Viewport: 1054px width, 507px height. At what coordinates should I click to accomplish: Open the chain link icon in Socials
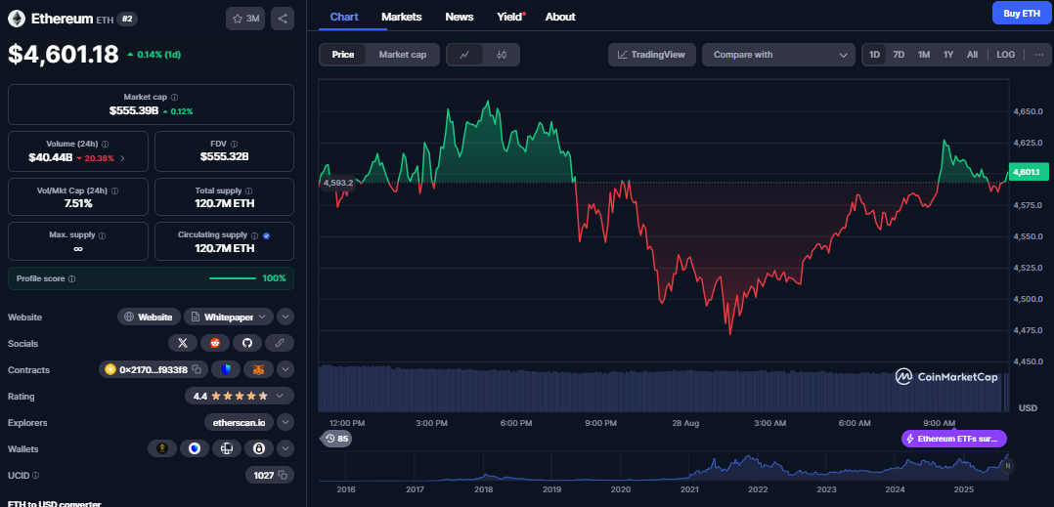click(x=280, y=343)
